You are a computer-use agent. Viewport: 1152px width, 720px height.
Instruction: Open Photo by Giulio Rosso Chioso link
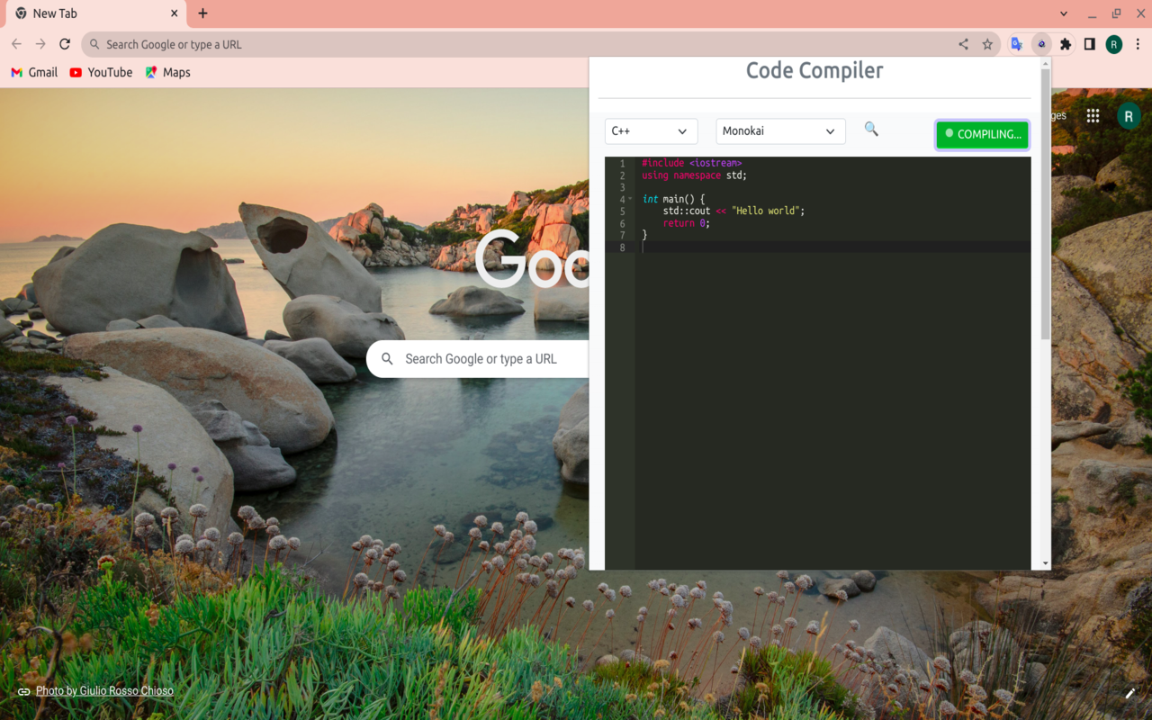(x=104, y=691)
